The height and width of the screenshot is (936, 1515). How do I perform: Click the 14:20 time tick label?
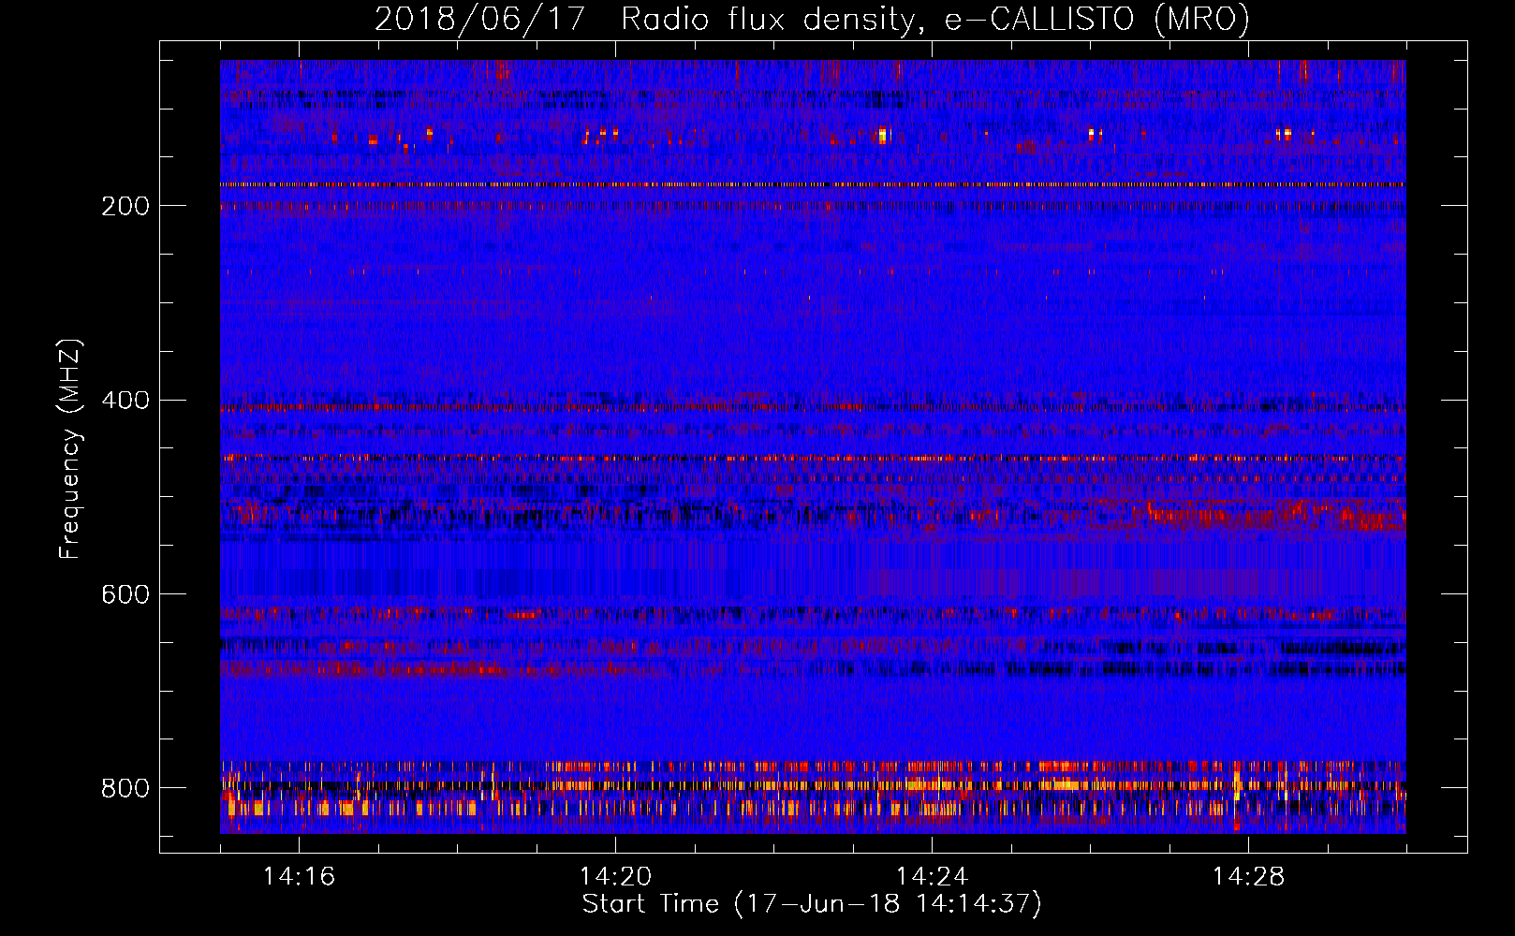pos(615,876)
